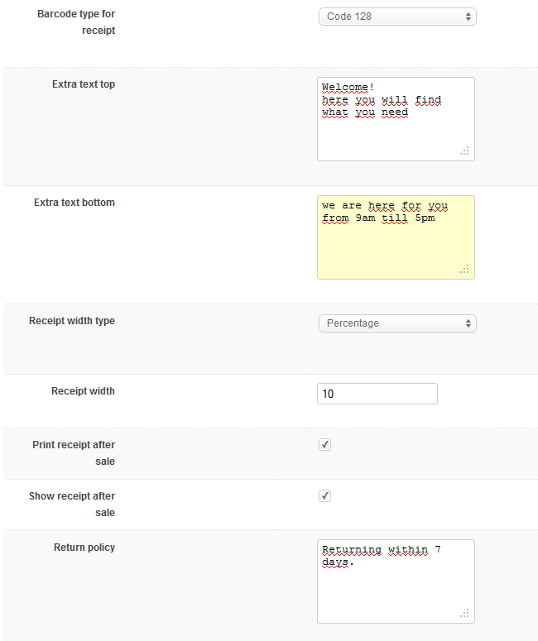Toggle the Print receipt after sale checkbox
The image size is (538, 641).
click(325, 445)
